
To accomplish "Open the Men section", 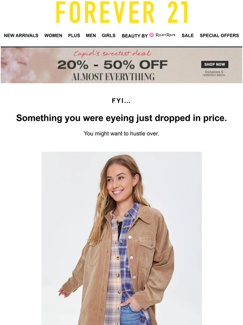I will (91, 35).
